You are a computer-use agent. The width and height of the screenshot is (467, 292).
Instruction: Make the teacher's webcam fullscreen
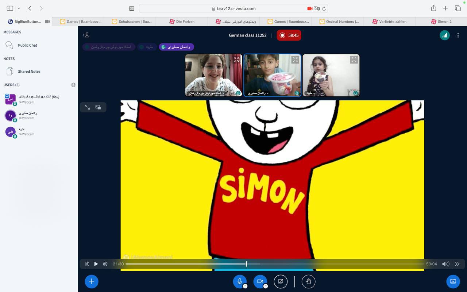pyautogui.click(x=236, y=59)
